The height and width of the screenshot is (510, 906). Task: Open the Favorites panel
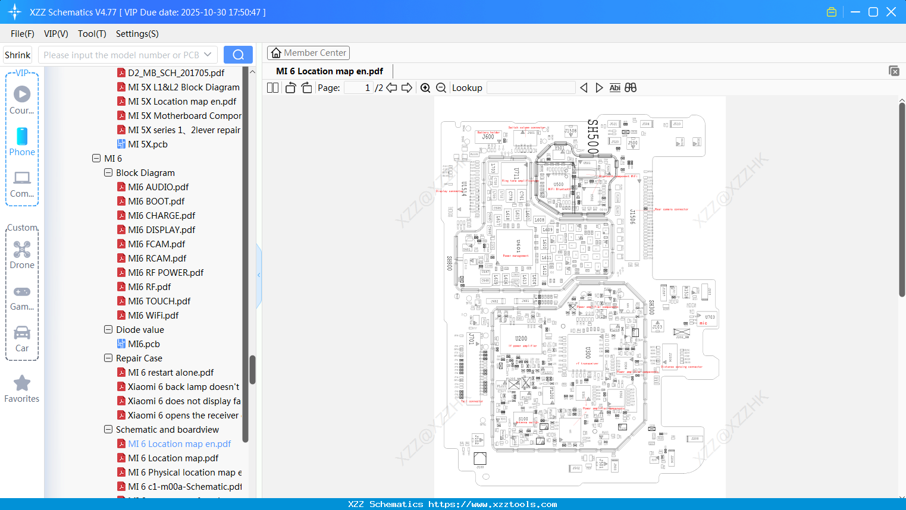pyautogui.click(x=22, y=388)
